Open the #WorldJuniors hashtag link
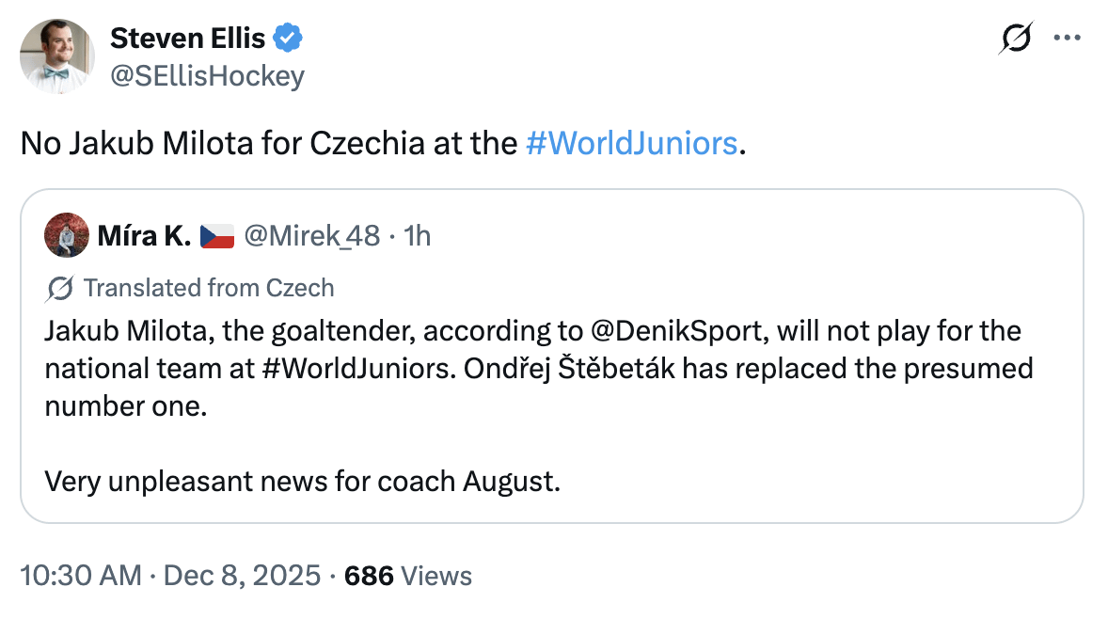The image size is (1108, 619). pyautogui.click(x=631, y=143)
